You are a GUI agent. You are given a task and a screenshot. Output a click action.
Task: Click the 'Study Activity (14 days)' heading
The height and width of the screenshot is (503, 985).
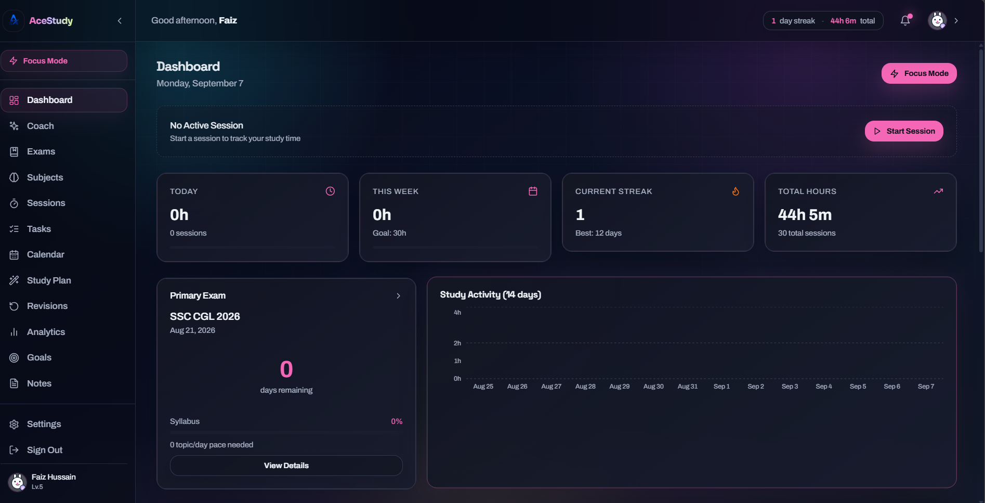click(491, 294)
